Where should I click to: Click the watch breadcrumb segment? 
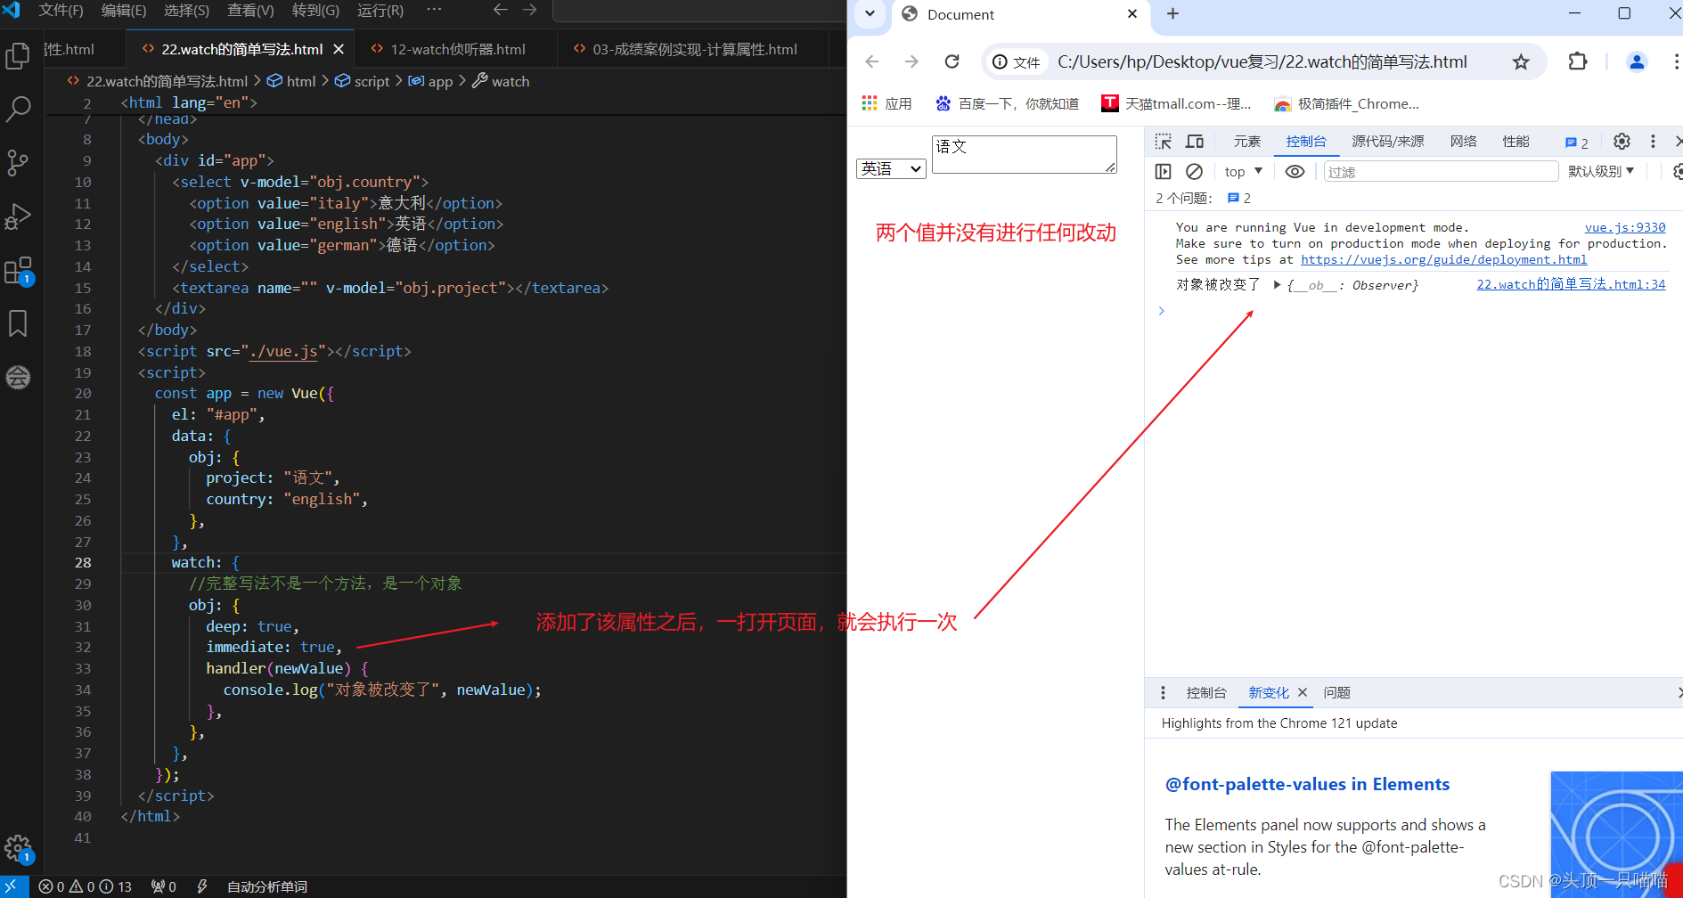point(501,81)
